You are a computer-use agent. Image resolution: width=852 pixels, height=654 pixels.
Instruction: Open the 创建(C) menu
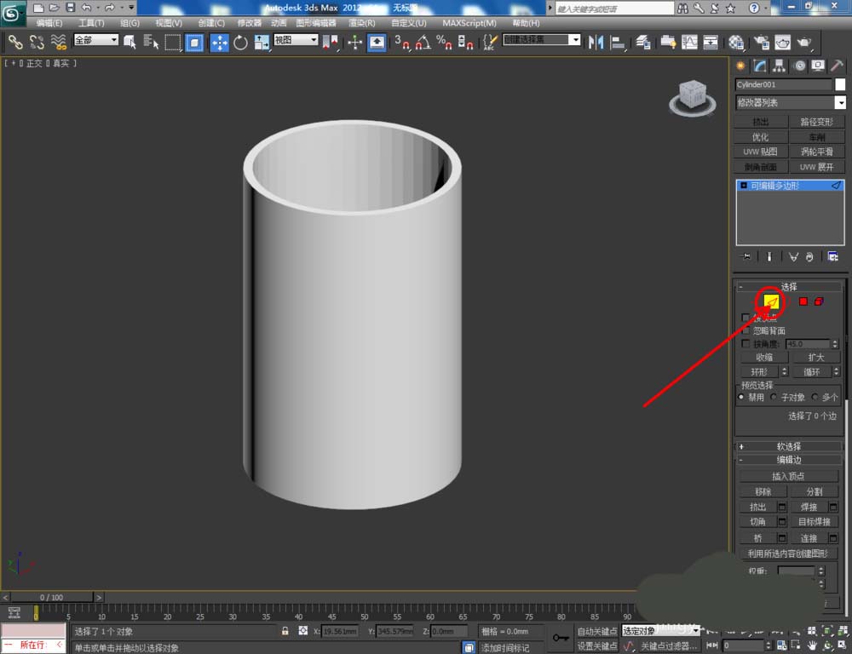211,23
